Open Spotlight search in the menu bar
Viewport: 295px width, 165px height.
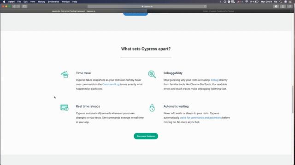[x=281, y=2]
